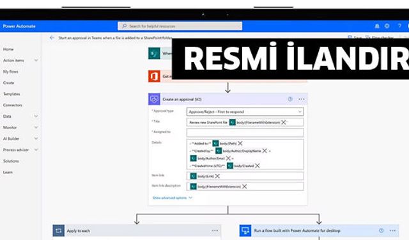Focus the Search for helpful resources box

click(180, 26)
